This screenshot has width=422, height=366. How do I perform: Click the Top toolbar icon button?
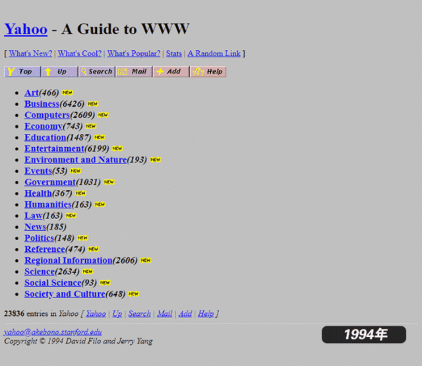pyautogui.click(x=22, y=72)
